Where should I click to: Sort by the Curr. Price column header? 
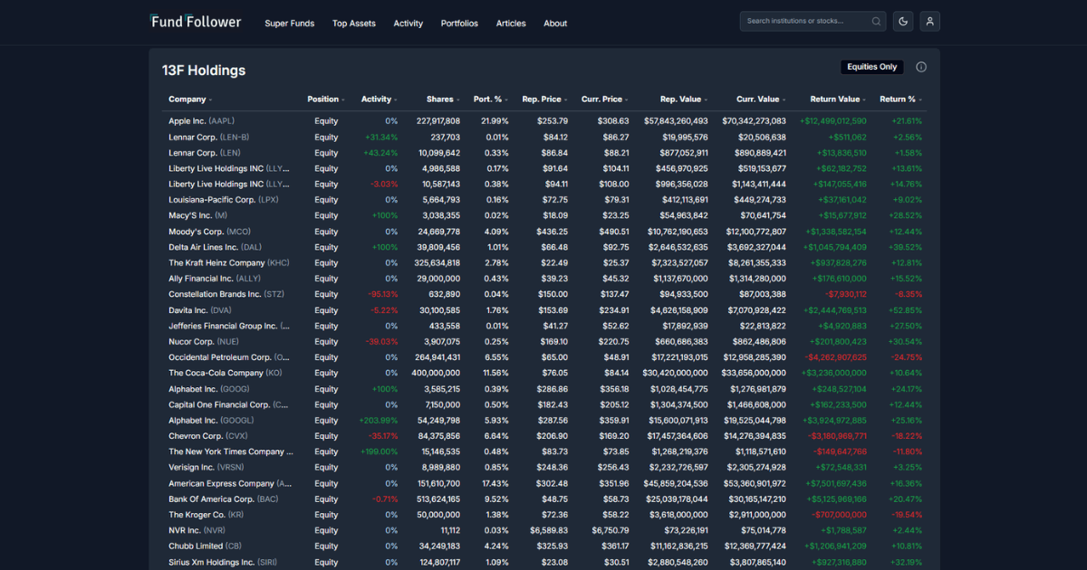[605, 100]
